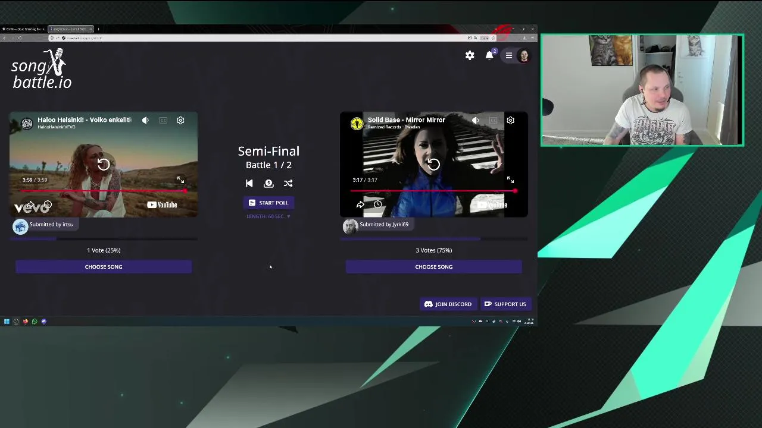The image size is (762, 428).
Task: Open the songbattle settings gear
Action: (x=470, y=55)
